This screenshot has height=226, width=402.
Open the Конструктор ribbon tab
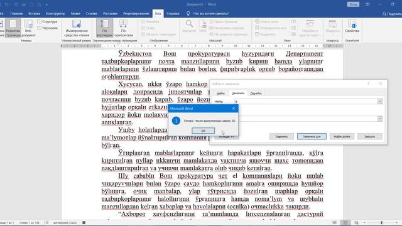tap(56, 14)
